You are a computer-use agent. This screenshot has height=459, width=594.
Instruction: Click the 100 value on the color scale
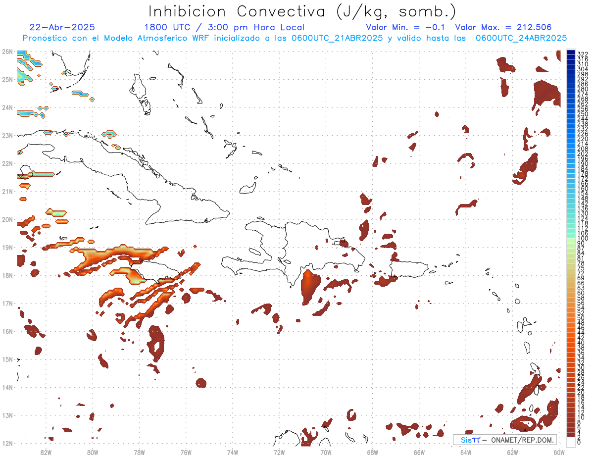[583, 239]
